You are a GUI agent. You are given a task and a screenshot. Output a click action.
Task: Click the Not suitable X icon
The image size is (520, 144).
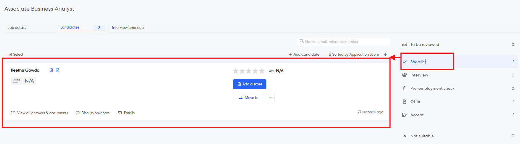tap(405, 136)
